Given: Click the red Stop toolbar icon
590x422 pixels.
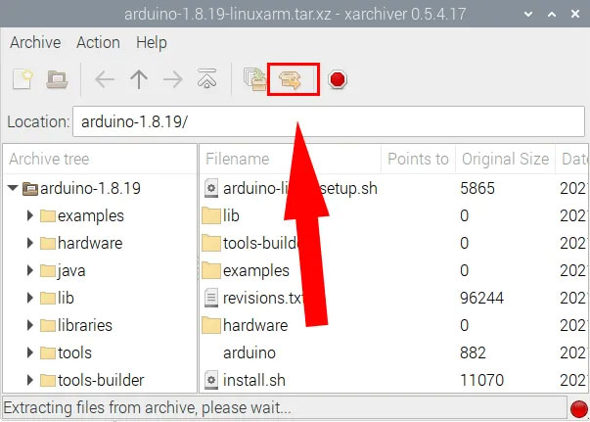Looking at the screenshot, I should coord(338,79).
